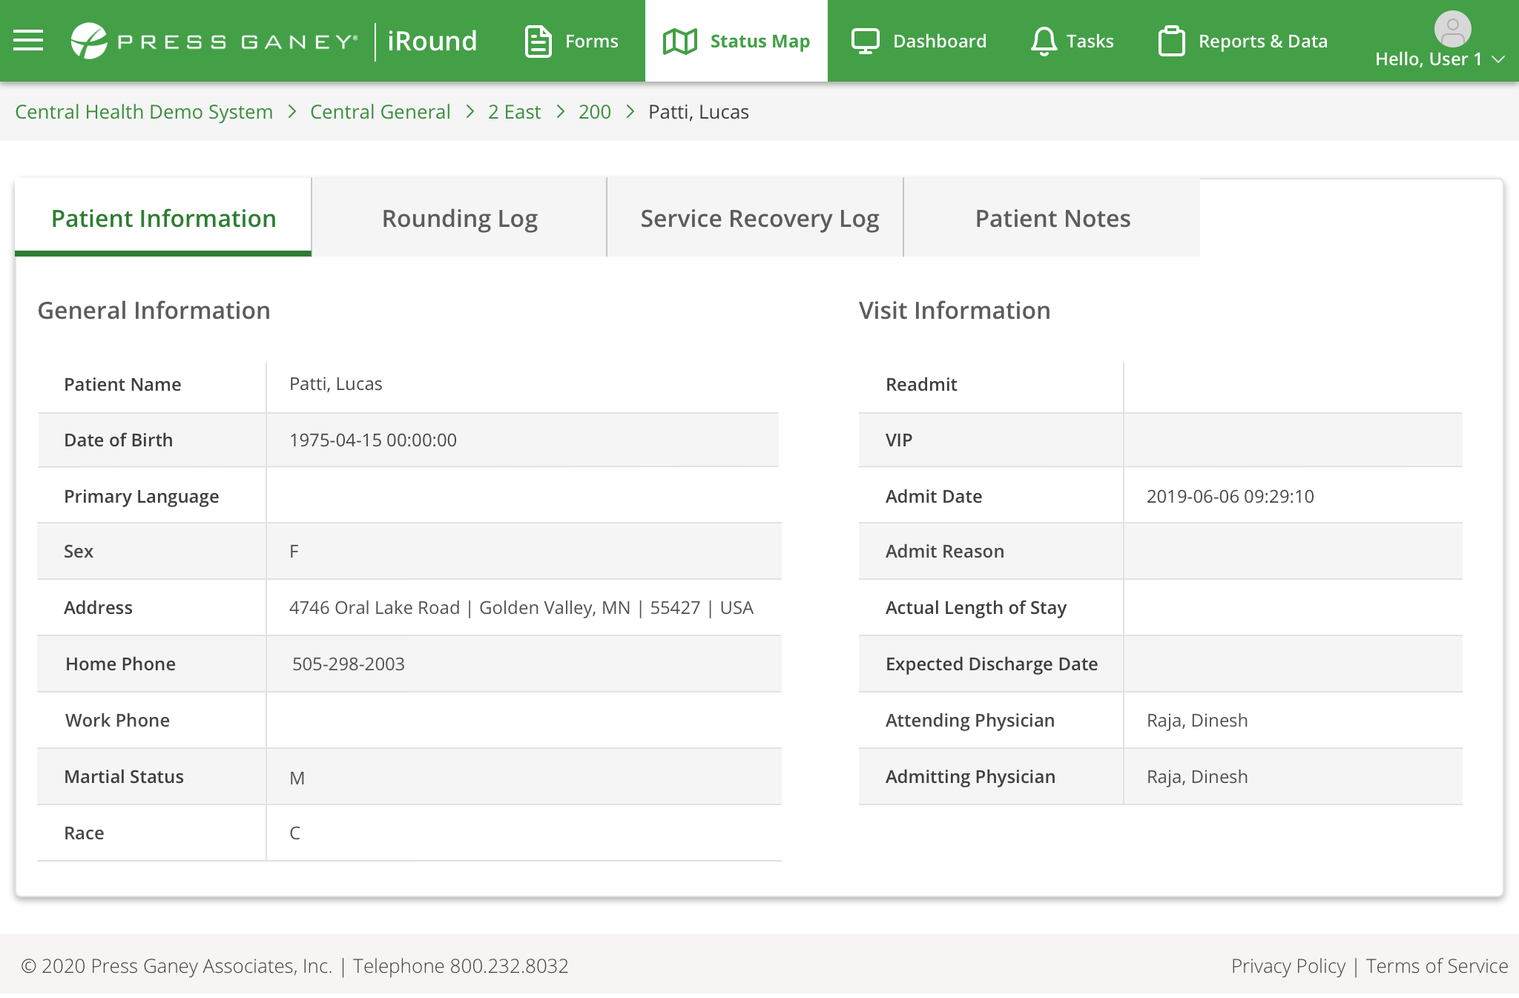
Task: Open the hamburger menu
Action: pos(28,40)
